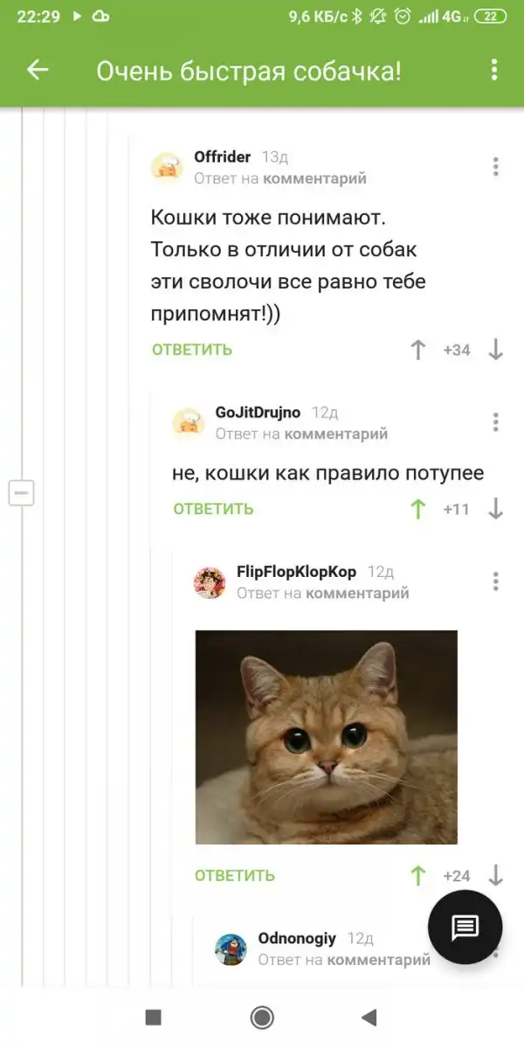Downvote GoJitDrujno's comment

click(x=495, y=509)
